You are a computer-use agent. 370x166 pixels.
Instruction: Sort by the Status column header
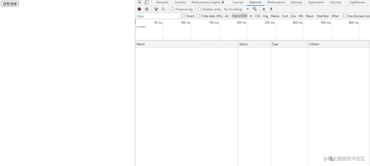click(x=254, y=44)
